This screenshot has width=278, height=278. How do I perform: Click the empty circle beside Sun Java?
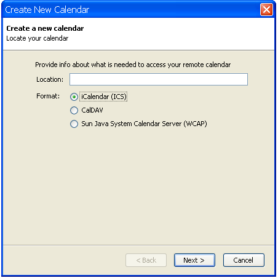74,124
